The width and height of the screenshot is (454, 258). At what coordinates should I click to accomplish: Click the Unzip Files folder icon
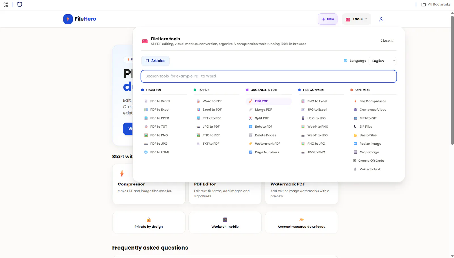(x=355, y=135)
